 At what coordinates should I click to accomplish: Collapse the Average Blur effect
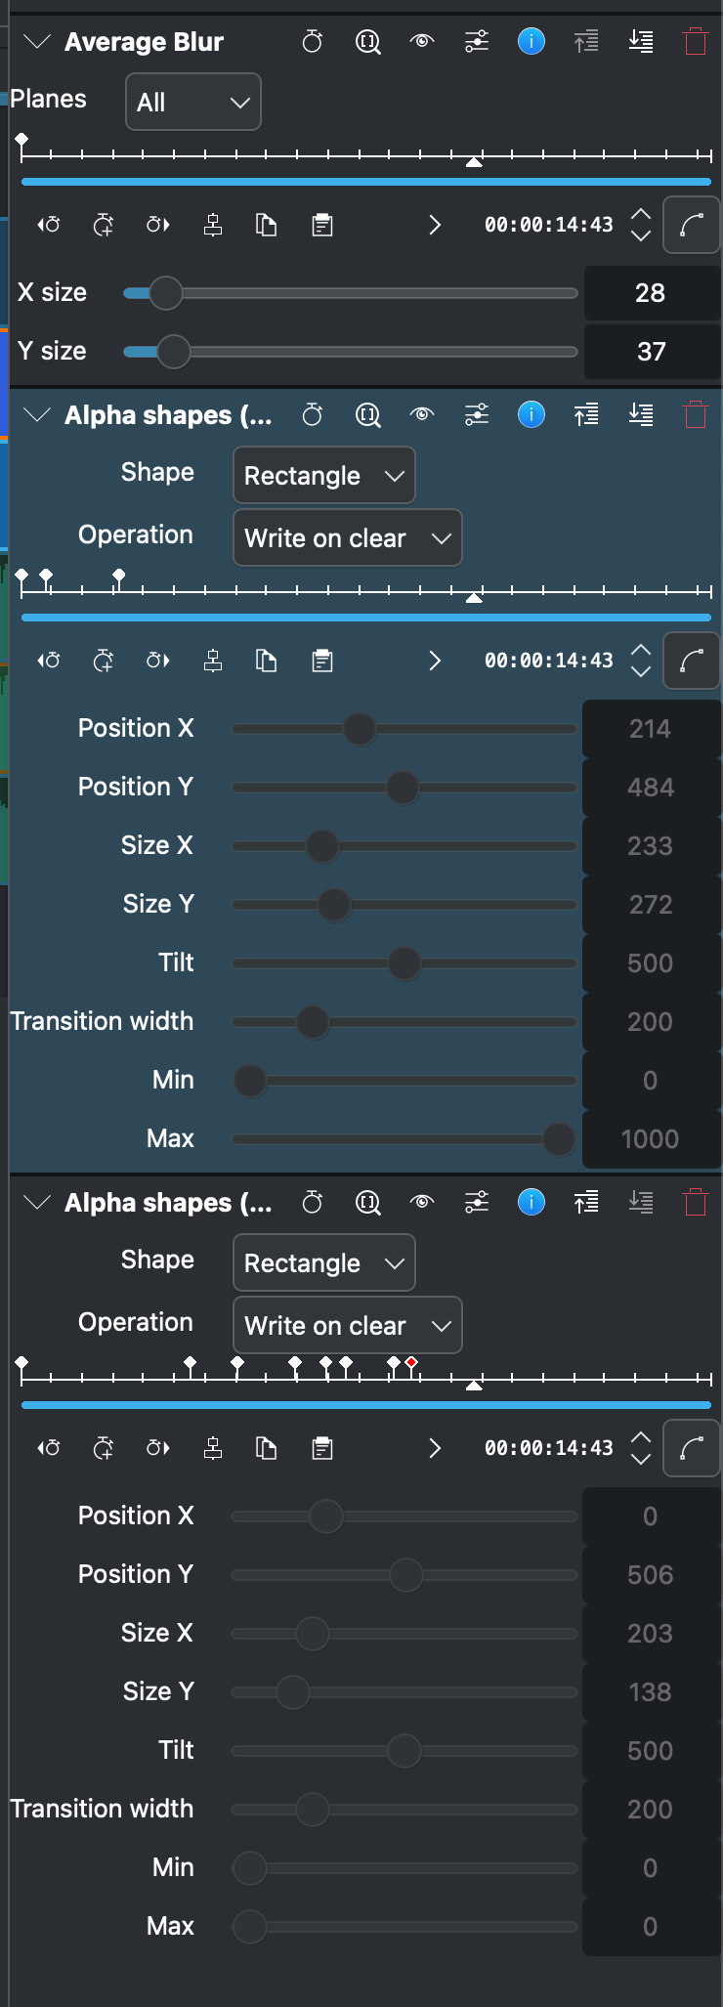(37, 42)
